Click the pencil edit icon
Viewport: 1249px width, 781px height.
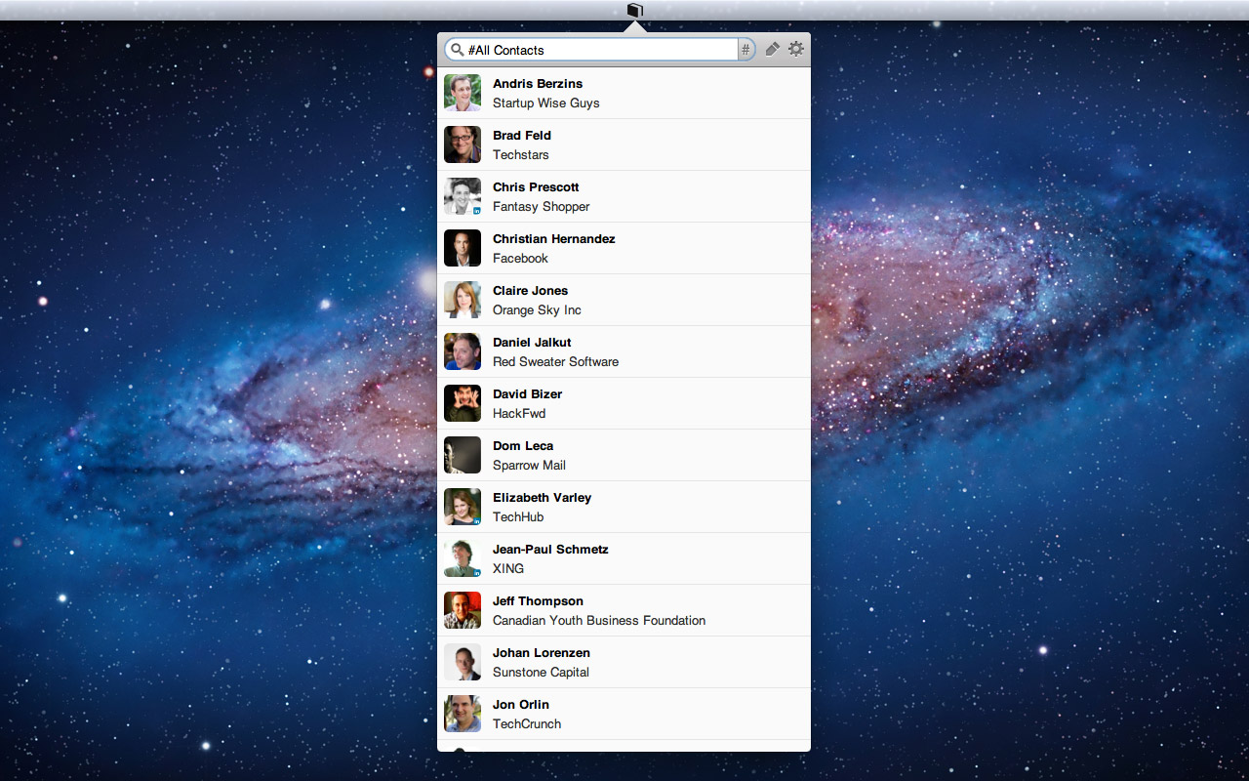coord(772,49)
